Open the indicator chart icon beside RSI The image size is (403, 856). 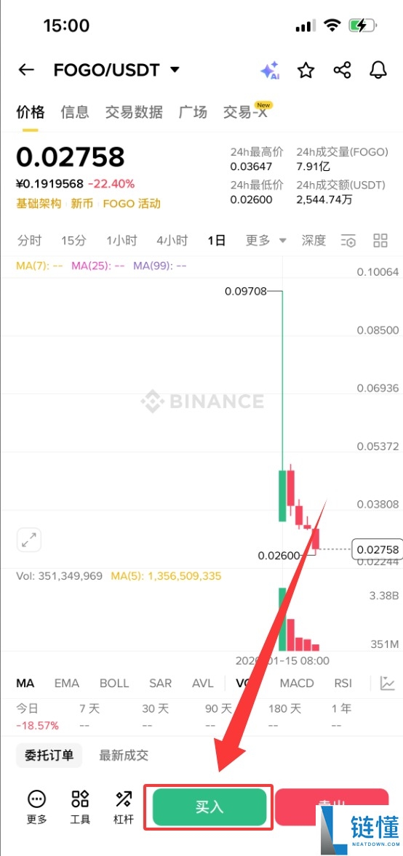388,683
